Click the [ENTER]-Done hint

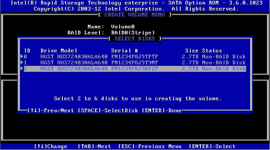pos(162,110)
